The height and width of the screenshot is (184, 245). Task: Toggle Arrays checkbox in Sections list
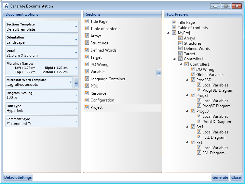(87, 36)
